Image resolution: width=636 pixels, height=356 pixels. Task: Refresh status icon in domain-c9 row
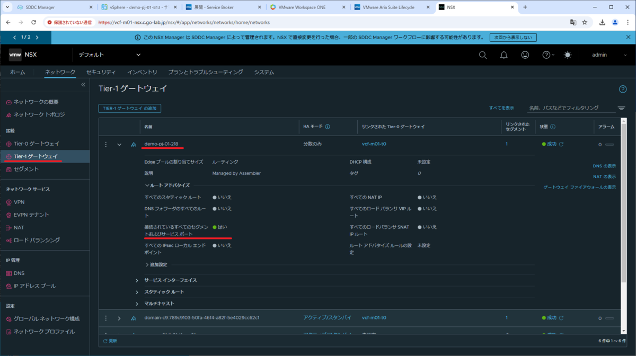tap(561, 318)
